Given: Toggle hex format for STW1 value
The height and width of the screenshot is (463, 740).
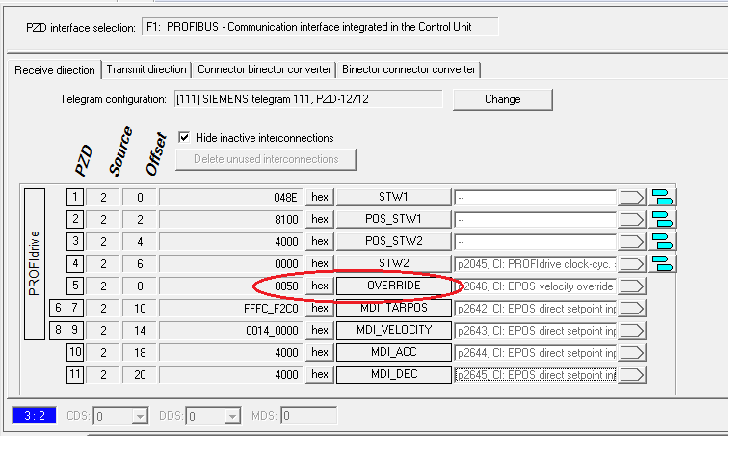Looking at the screenshot, I should click(320, 197).
